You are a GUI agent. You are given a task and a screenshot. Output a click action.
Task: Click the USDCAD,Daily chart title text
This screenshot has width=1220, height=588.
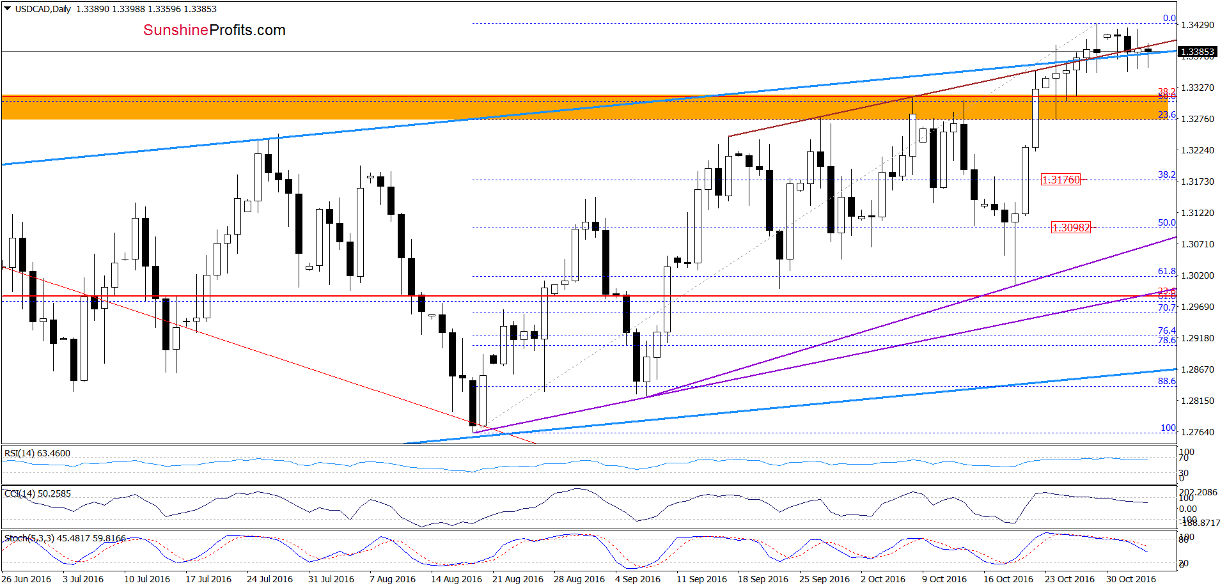(x=43, y=9)
